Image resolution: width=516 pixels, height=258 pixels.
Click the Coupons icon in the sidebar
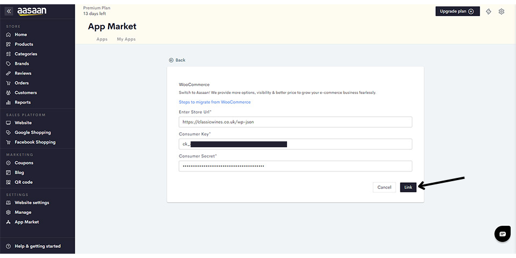[x=9, y=163]
